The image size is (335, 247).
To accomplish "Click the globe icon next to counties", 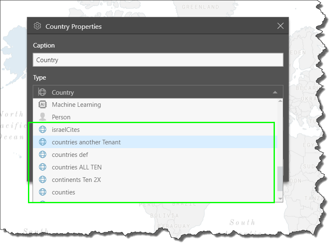I will tap(42, 192).
